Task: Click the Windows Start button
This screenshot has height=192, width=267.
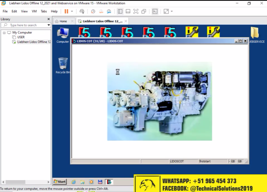Action: click(59, 181)
